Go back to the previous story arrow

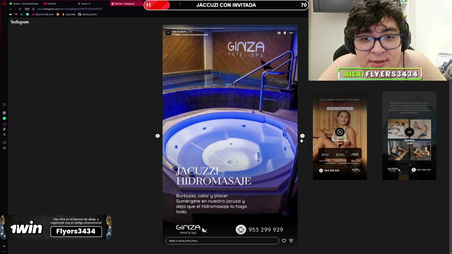pos(157,136)
